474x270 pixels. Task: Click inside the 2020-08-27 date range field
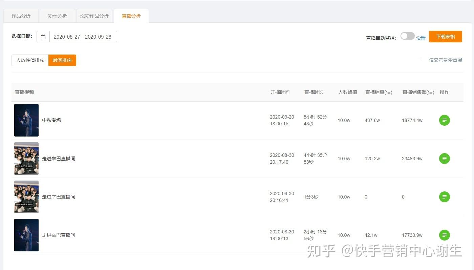click(x=83, y=37)
